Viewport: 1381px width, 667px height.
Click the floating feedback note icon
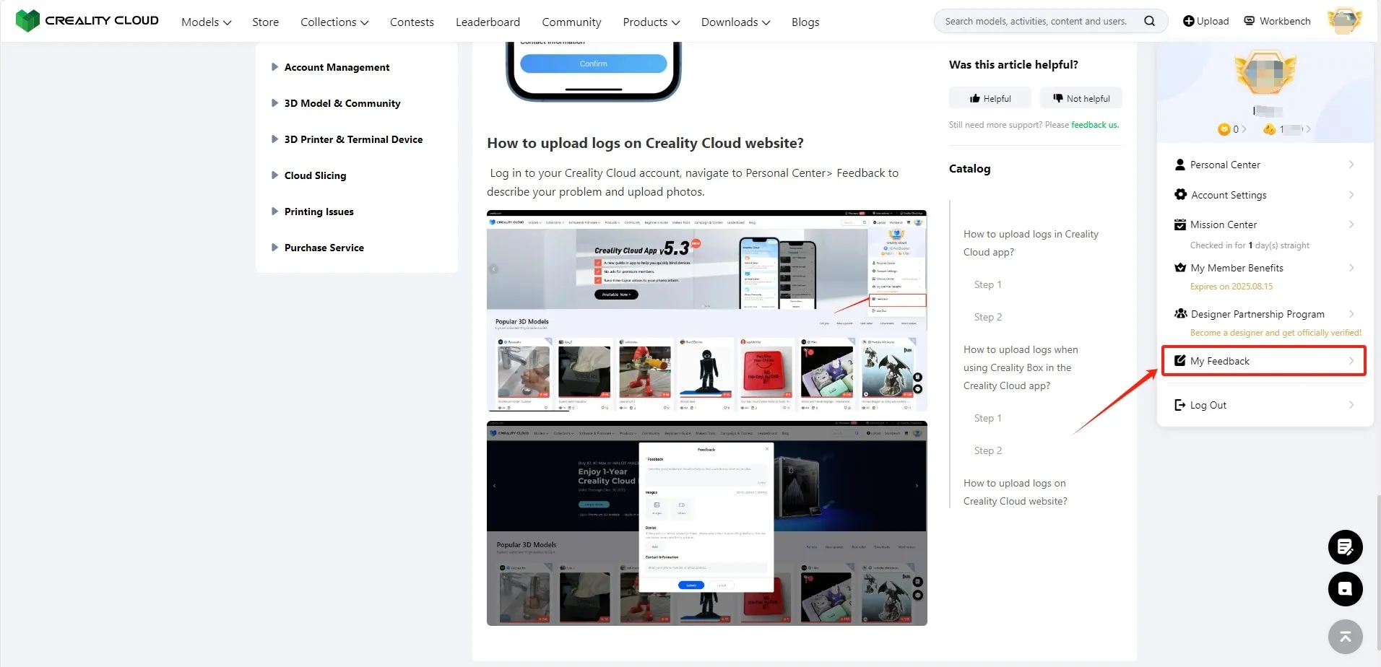[1345, 547]
